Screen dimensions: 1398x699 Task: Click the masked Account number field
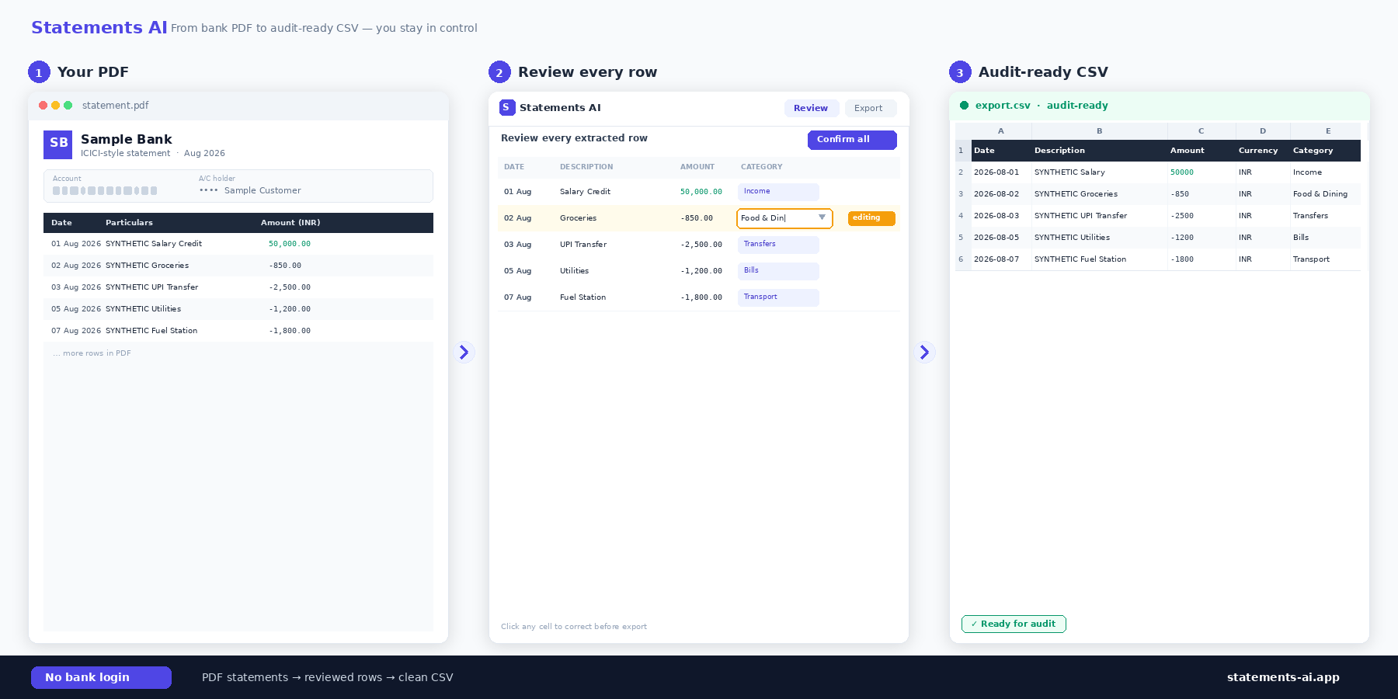(x=105, y=191)
